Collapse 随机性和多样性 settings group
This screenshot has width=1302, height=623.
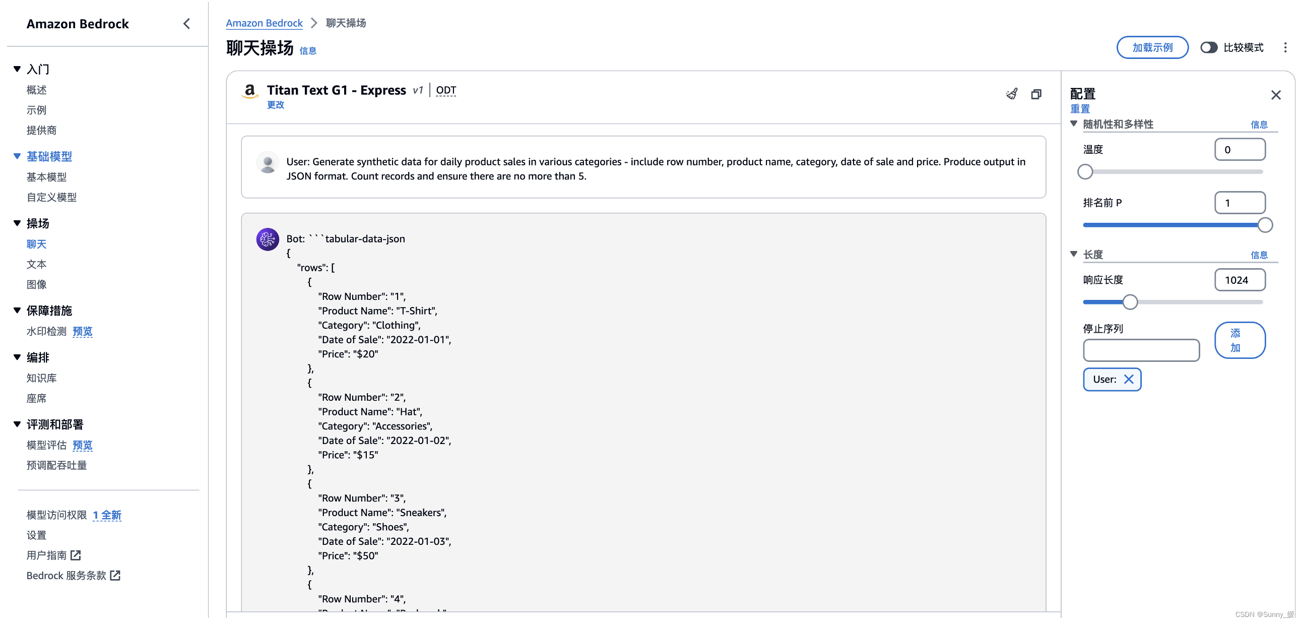point(1074,124)
